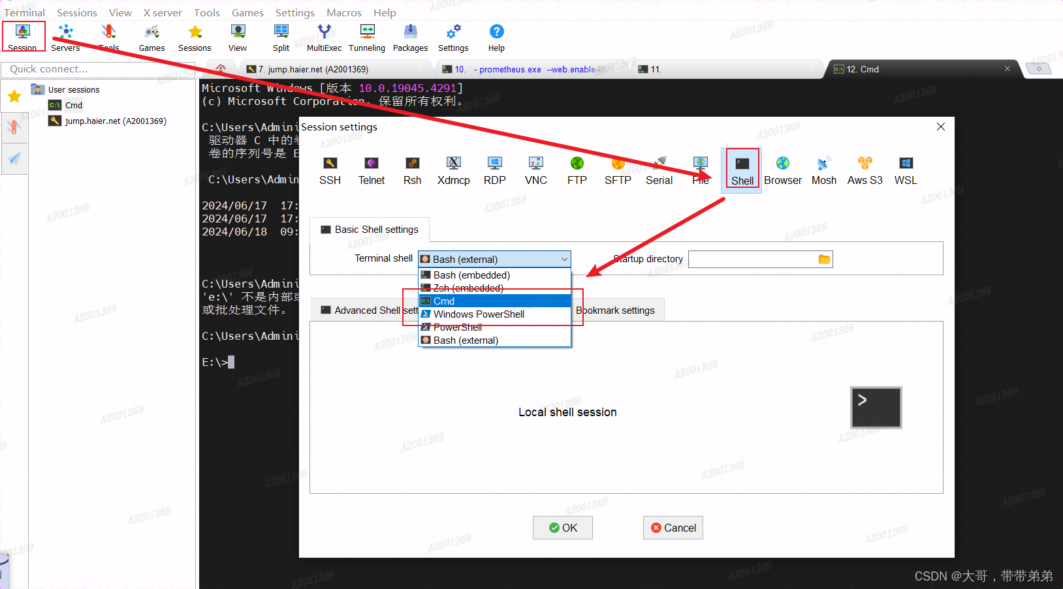This screenshot has height=589, width=1063.
Task: Select WSL session type
Action: 906,172
